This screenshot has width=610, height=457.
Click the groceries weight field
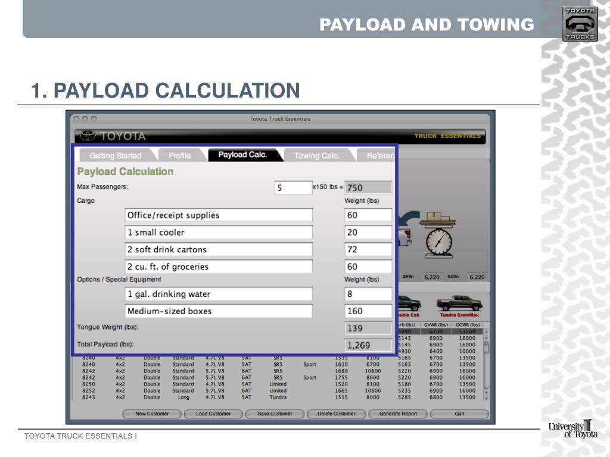click(368, 267)
